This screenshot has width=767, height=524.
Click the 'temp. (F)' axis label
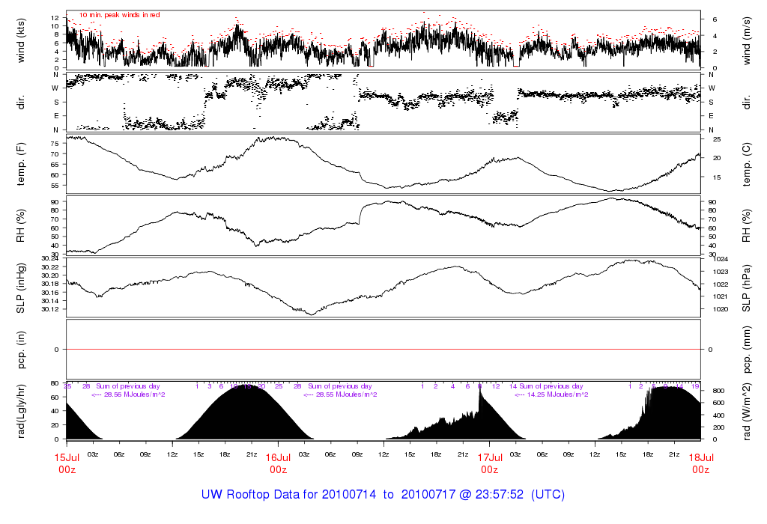click(x=21, y=164)
